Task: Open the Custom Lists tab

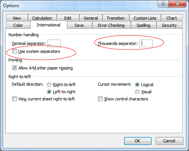Action: click(x=145, y=18)
